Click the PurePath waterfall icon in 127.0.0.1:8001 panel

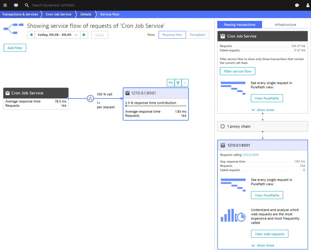click(x=233, y=185)
